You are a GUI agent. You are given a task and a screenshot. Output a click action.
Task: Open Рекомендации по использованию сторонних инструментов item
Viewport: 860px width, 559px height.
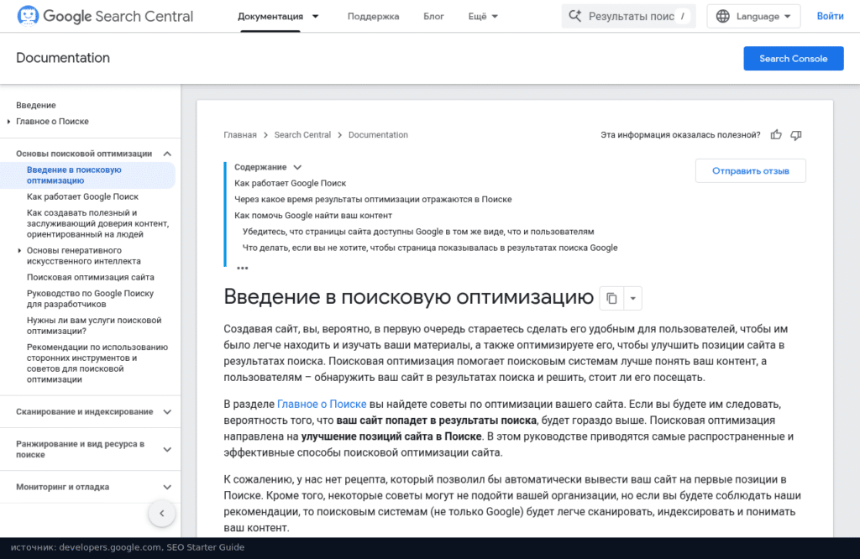(x=97, y=363)
